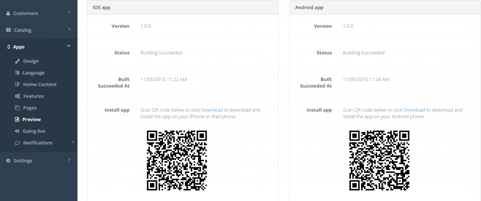Open the Customers sidebar section
Screen dimensions: 481x201
(x=39, y=14)
